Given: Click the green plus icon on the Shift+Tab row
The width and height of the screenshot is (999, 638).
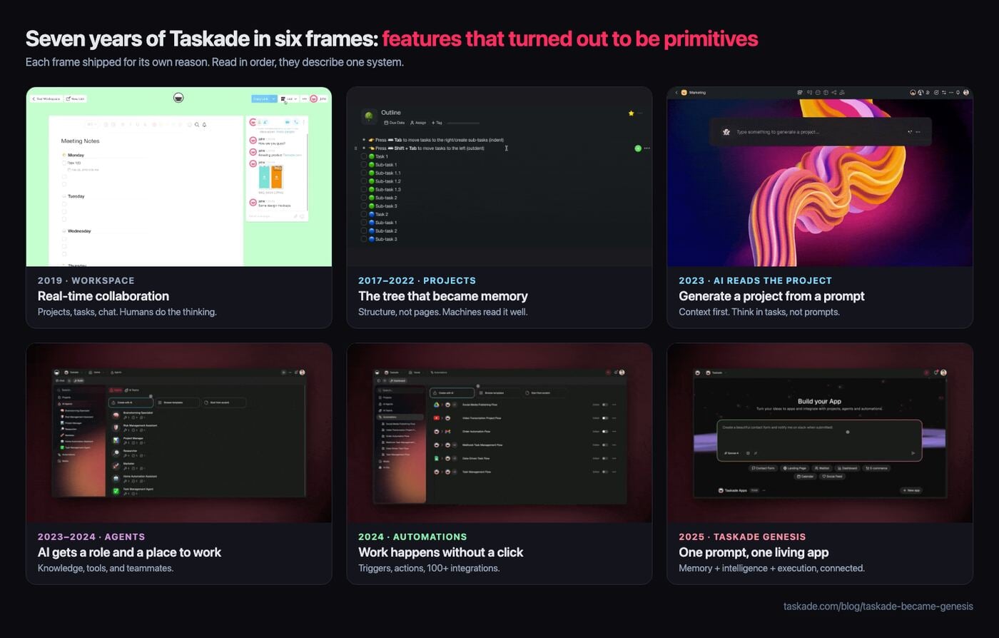Looking at the screenshot, I should point(638,148).
